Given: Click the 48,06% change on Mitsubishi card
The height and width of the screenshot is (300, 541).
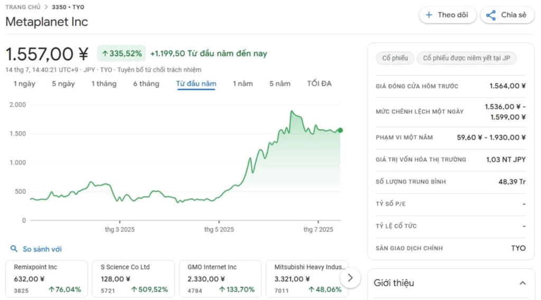Looking at the screenshot, I should pos(325,289).
